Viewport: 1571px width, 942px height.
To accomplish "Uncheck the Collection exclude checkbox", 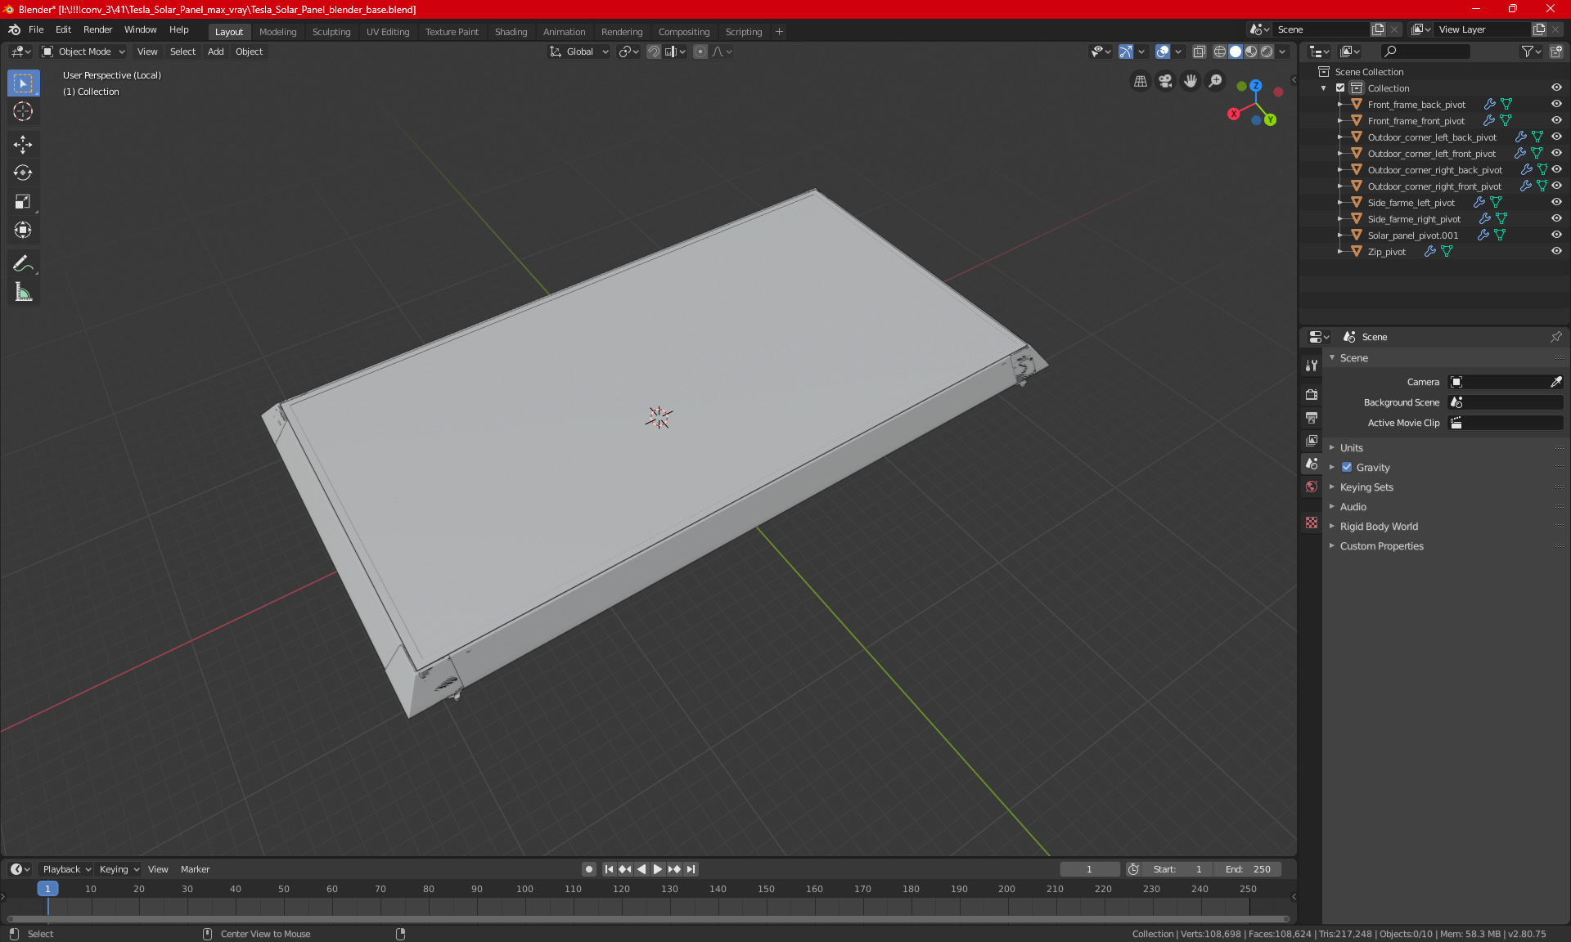I will click(1340, 88).
